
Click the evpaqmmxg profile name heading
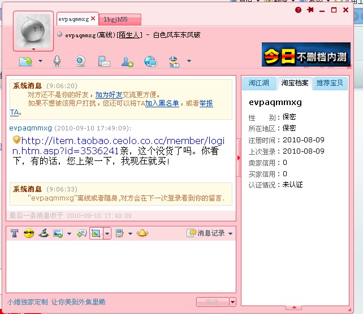tap(275, 102)
